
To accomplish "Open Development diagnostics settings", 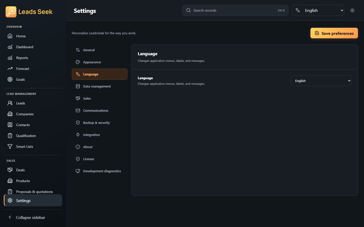I will (100, 171).
